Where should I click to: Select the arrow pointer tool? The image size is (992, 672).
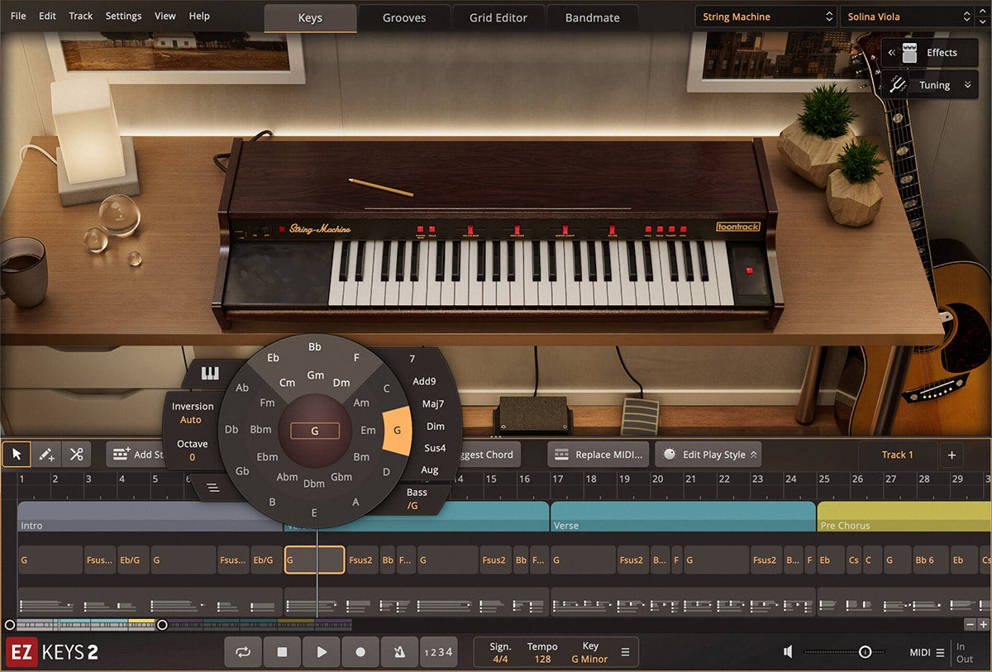point(17,454)
